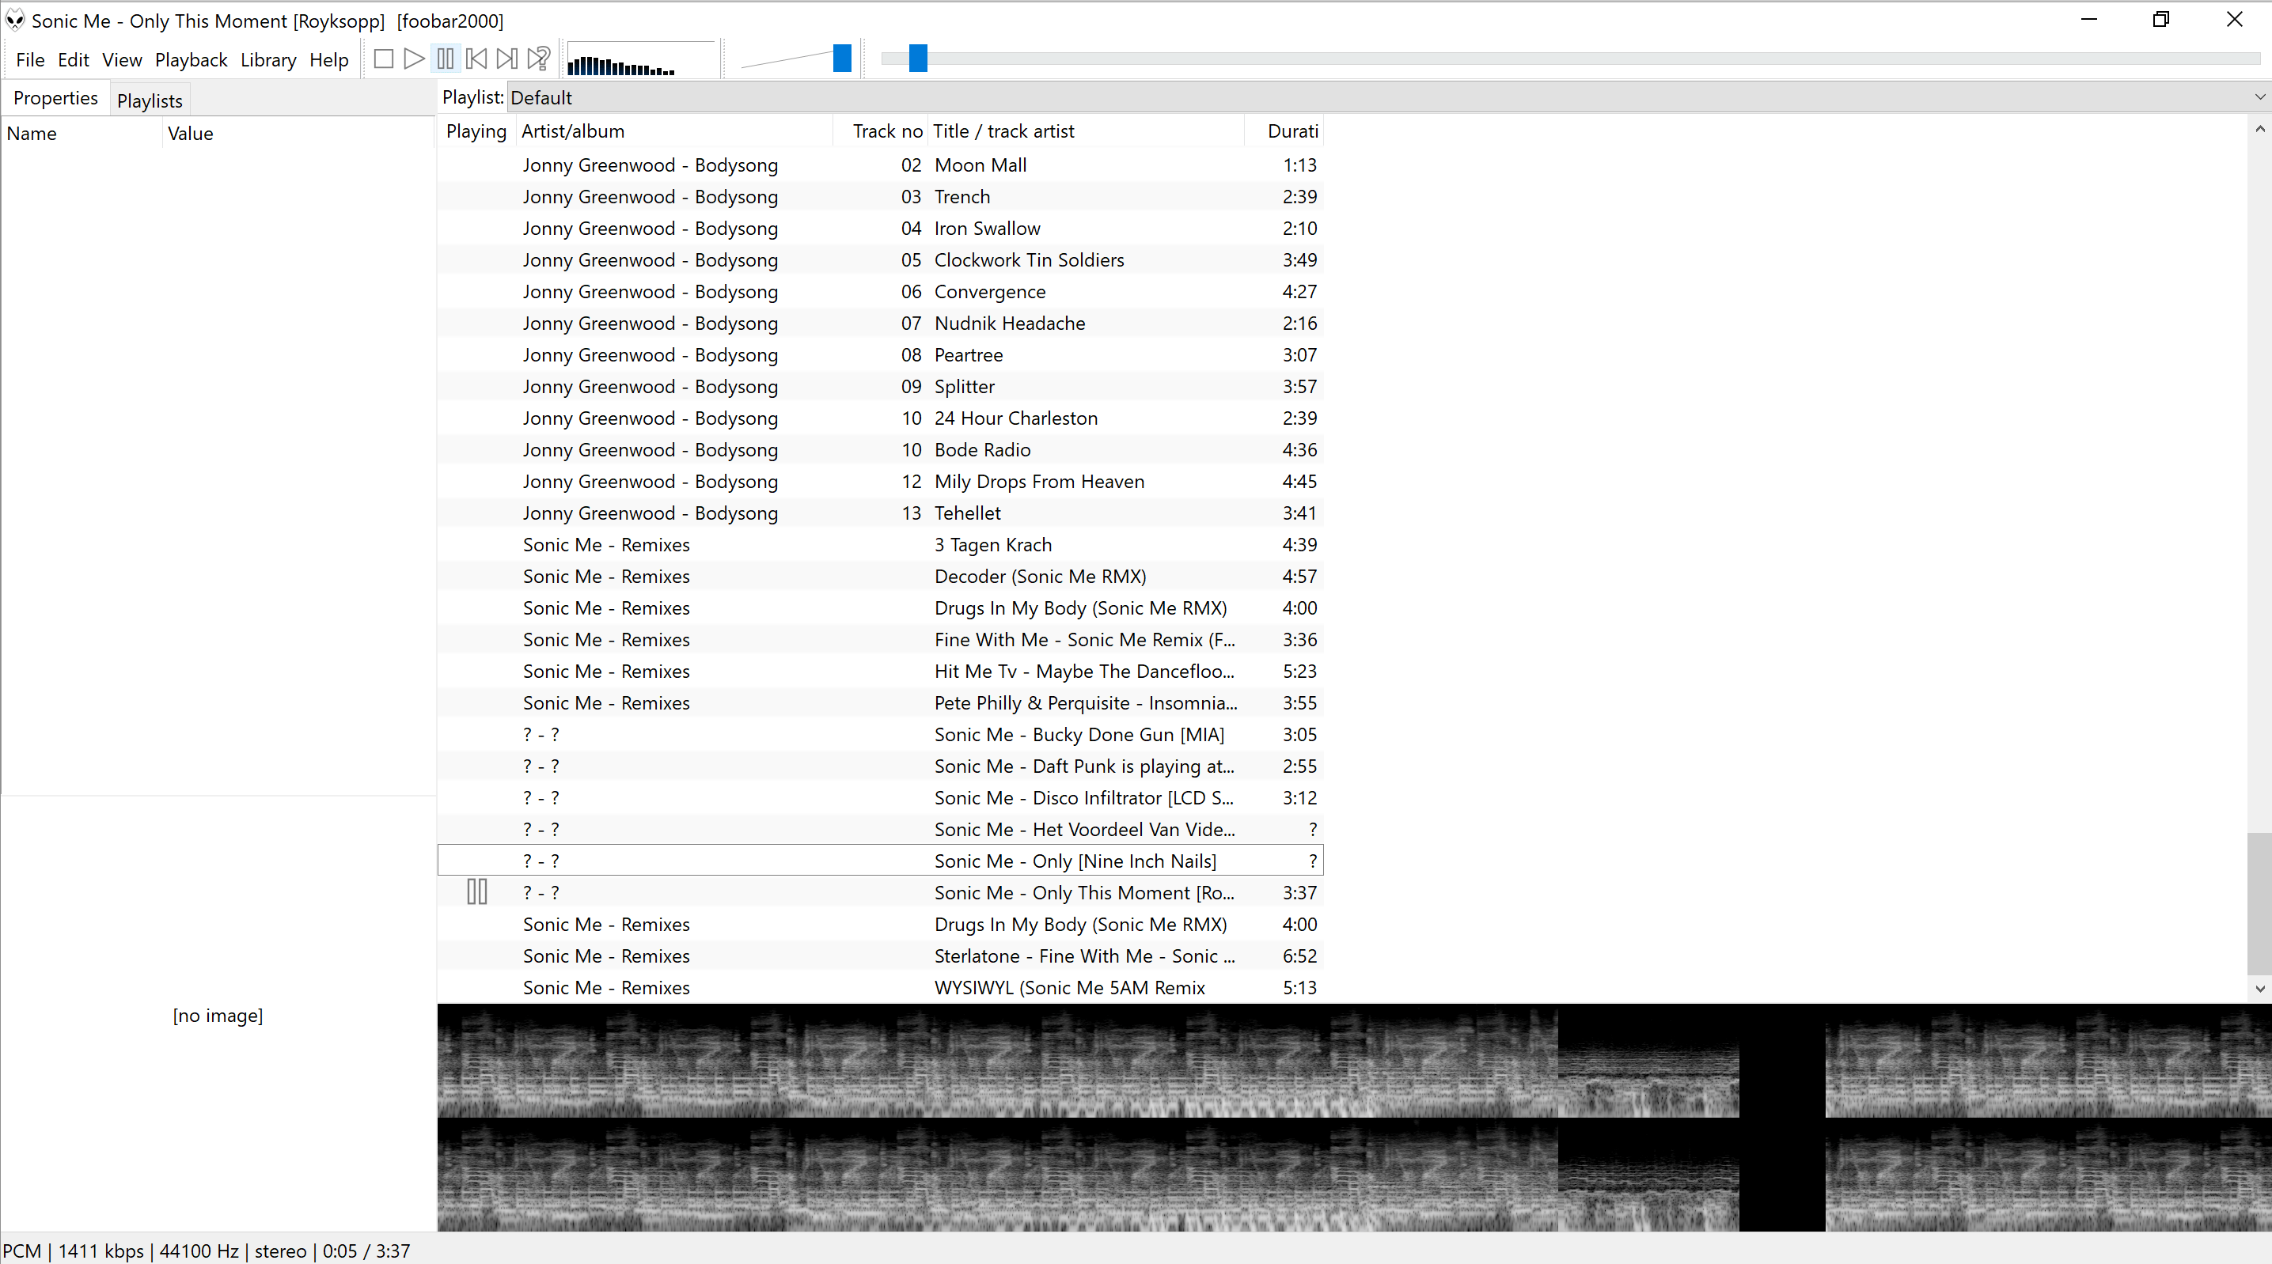
Task: Skip to the previous track
Action: (476, 59)
